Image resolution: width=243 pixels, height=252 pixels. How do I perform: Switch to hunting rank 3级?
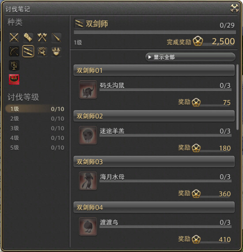click(35, 128)
